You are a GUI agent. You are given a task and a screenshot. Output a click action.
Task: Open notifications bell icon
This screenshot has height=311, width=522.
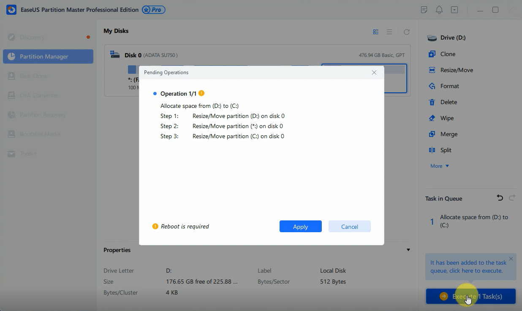pyautogui.click(x=439, y=10)
